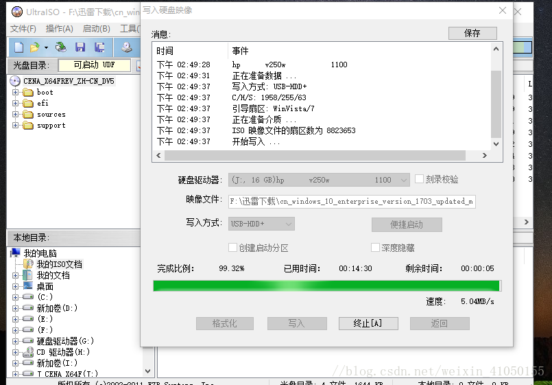Select the sources folder icon
552x385 pixels.
(x=28, y=114)
